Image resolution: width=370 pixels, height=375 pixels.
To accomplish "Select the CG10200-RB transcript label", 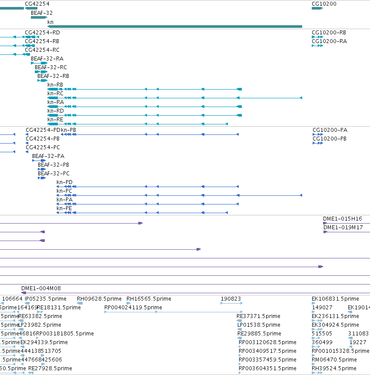I will point(329,33).
